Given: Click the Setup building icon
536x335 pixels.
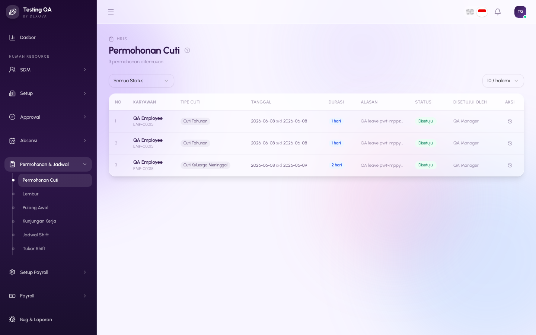Looking at the screenshot, I should [12, 93].
